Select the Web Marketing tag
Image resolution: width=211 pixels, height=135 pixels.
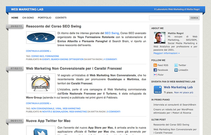click(71, 109)
